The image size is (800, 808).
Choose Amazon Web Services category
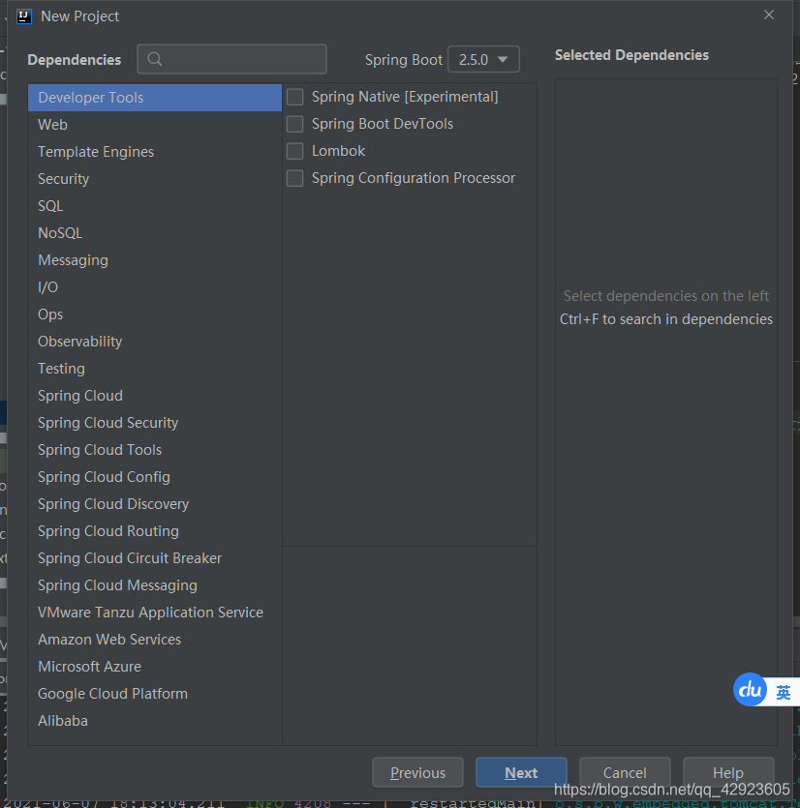tap(155, 640)
